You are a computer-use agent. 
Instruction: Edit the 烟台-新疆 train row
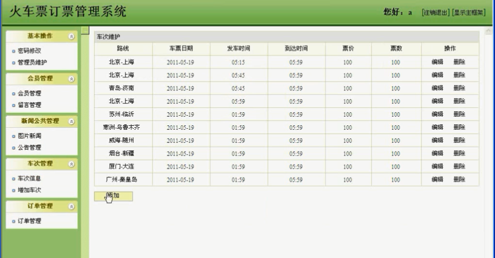pos(437,154)
